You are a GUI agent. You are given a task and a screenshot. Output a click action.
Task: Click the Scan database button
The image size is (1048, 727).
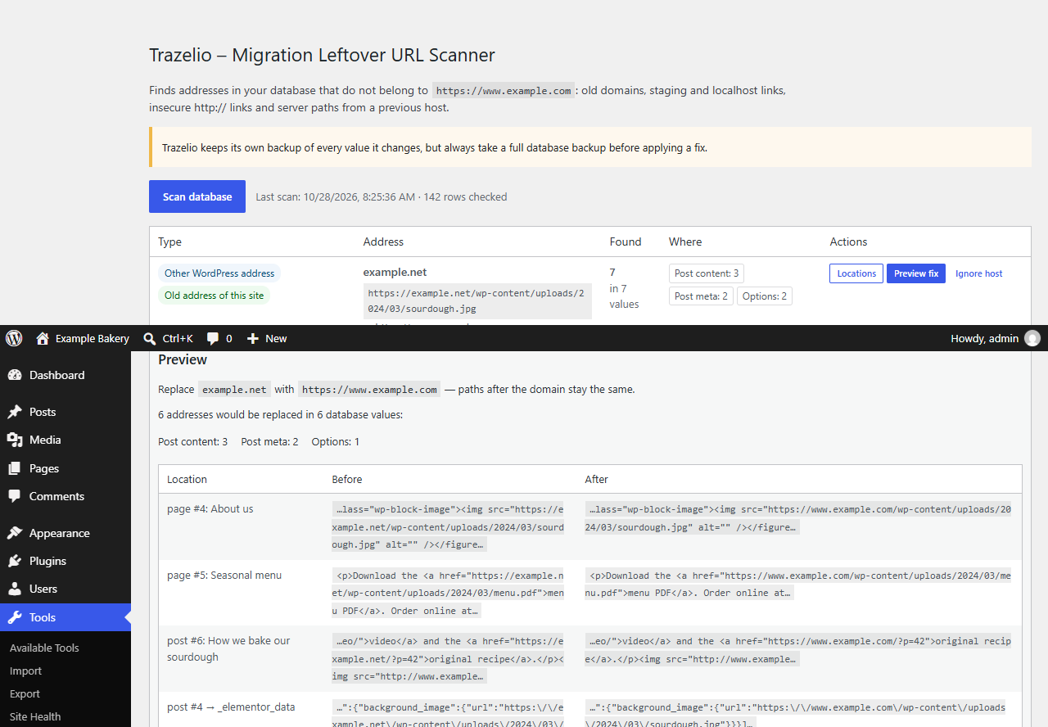pos(197,196)
